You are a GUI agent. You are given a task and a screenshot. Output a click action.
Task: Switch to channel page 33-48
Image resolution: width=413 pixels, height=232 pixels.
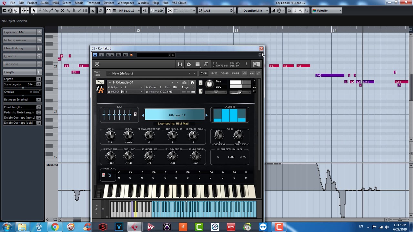click(225, 73)
